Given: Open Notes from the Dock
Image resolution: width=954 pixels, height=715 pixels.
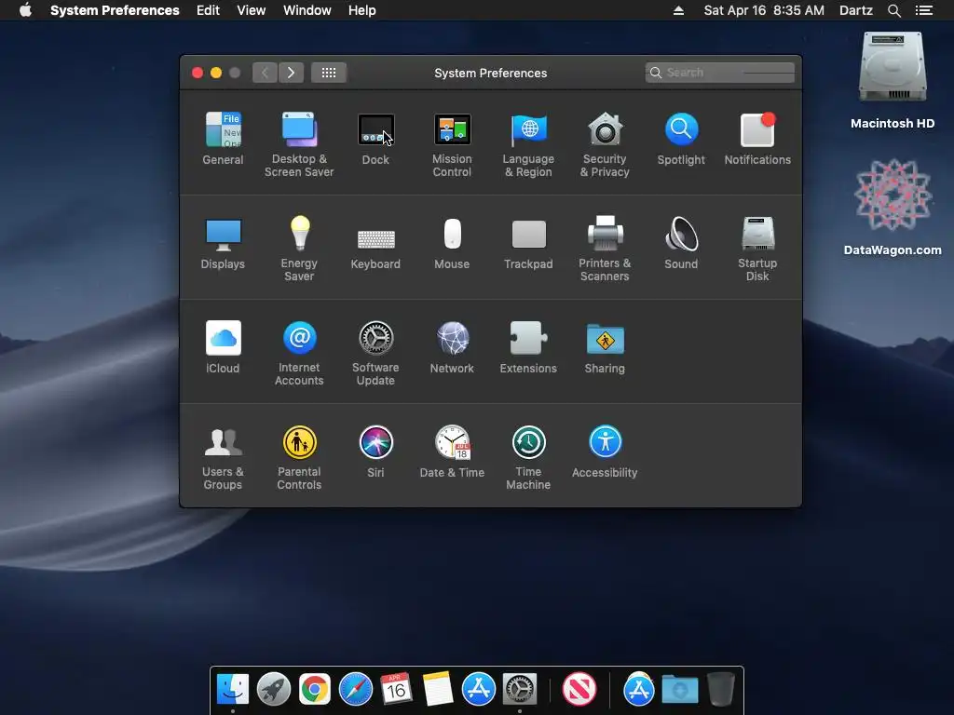Looking at the screenshot, I should pos(438,689).
